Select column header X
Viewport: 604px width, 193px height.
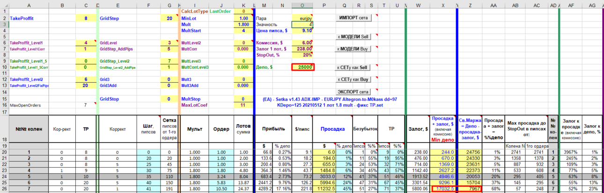[x=442, y=5]
